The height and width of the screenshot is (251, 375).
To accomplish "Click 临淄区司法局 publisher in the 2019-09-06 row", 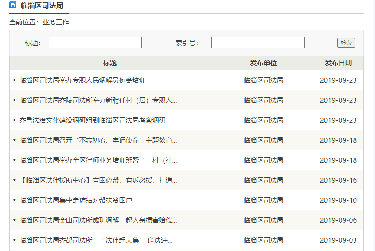I will coord(263,220).
